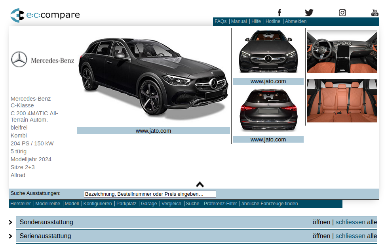Click Abmelden to log out
Screen dimensions: 386x250
click(x=296, y=21)
